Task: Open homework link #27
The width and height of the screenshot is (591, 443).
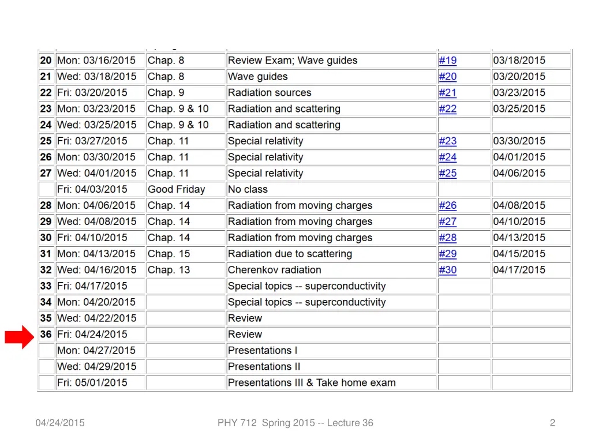Action: [447, 221]
